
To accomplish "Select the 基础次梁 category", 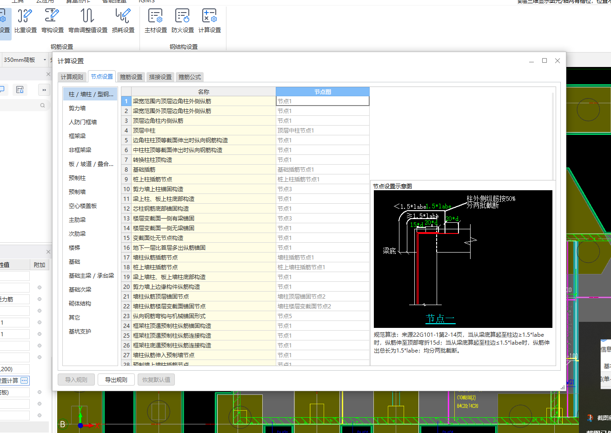I will [x=90, y=289].
